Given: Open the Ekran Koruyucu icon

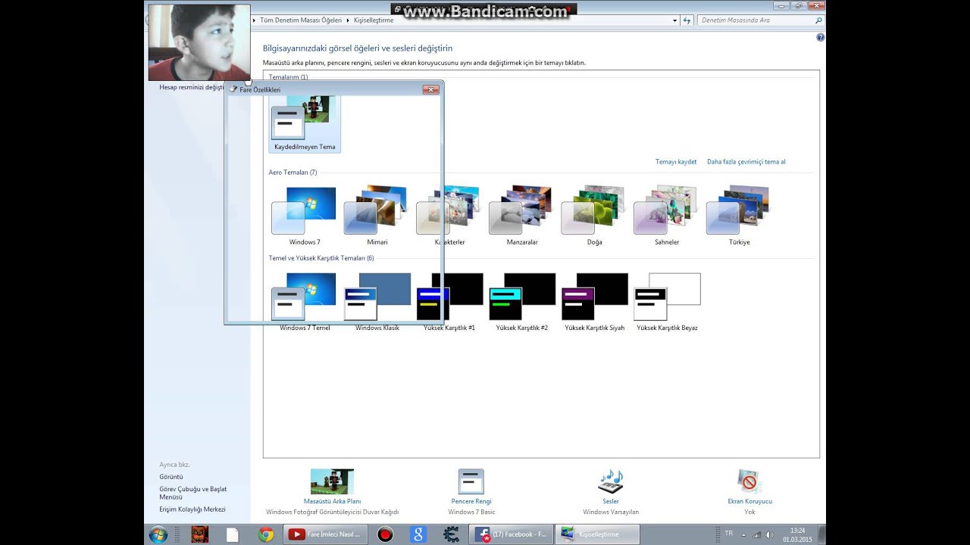Looking at the screenshot, I should 749,481.
